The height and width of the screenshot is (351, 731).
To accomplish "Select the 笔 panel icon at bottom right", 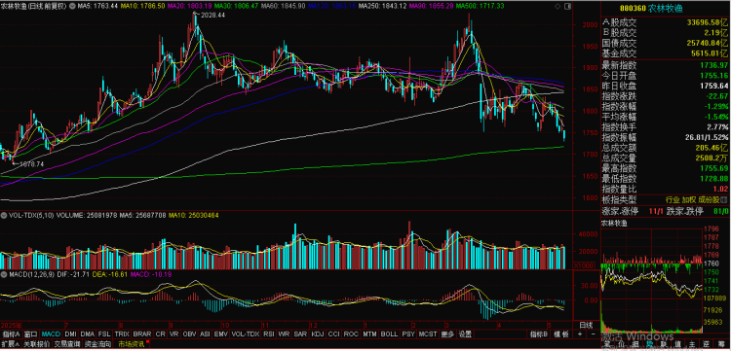I will click(x=608, y=344).
